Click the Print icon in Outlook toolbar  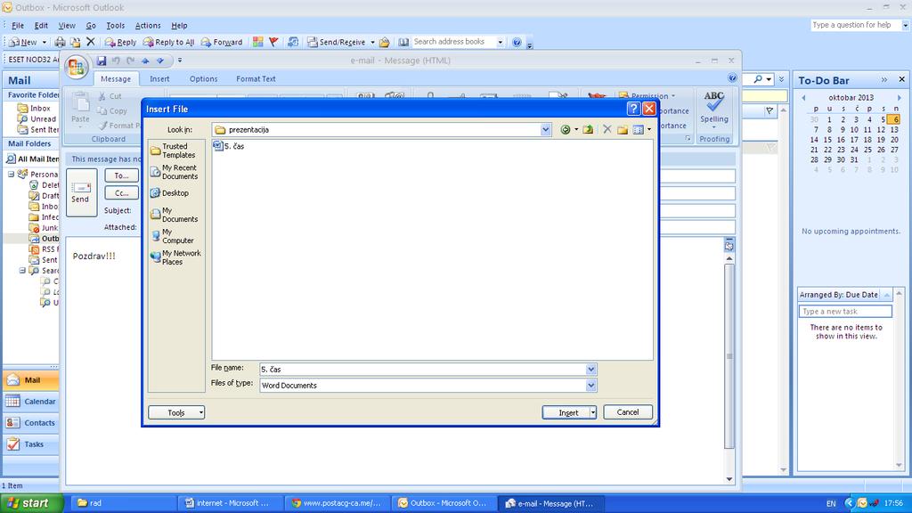[60, 42]
